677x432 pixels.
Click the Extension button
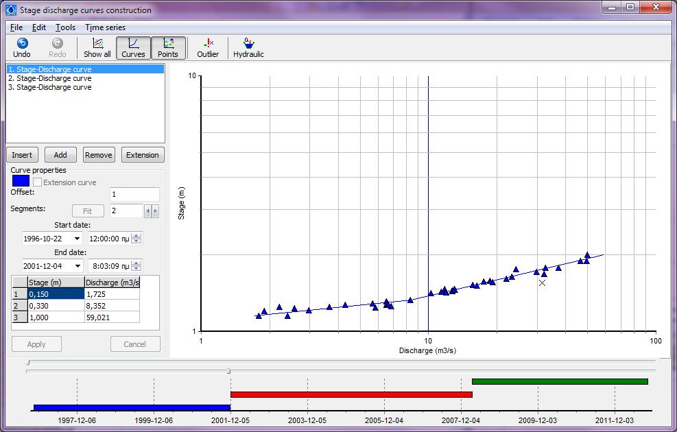143,155
